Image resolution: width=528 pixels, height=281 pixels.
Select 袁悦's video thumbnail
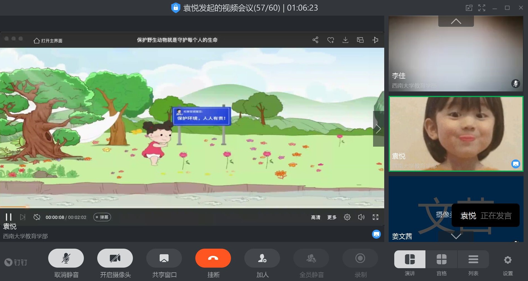tap(456, 134)
